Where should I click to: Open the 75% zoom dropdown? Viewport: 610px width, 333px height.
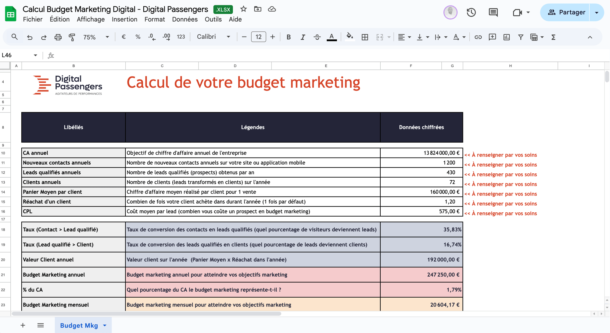(96, 37)
